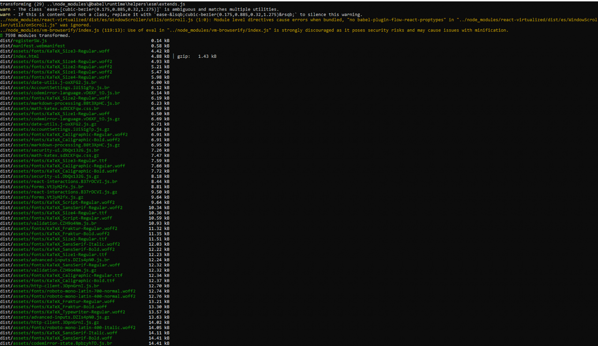Viewport: 598px width, 346px height.
Task: Select the validation .js.br asset entry
Action: (48, 223)
